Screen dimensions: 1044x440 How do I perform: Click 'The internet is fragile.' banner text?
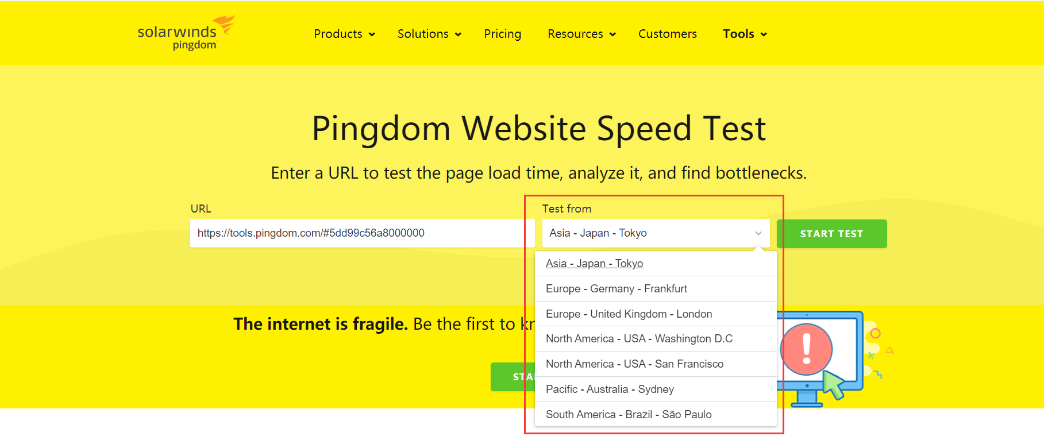321,324
